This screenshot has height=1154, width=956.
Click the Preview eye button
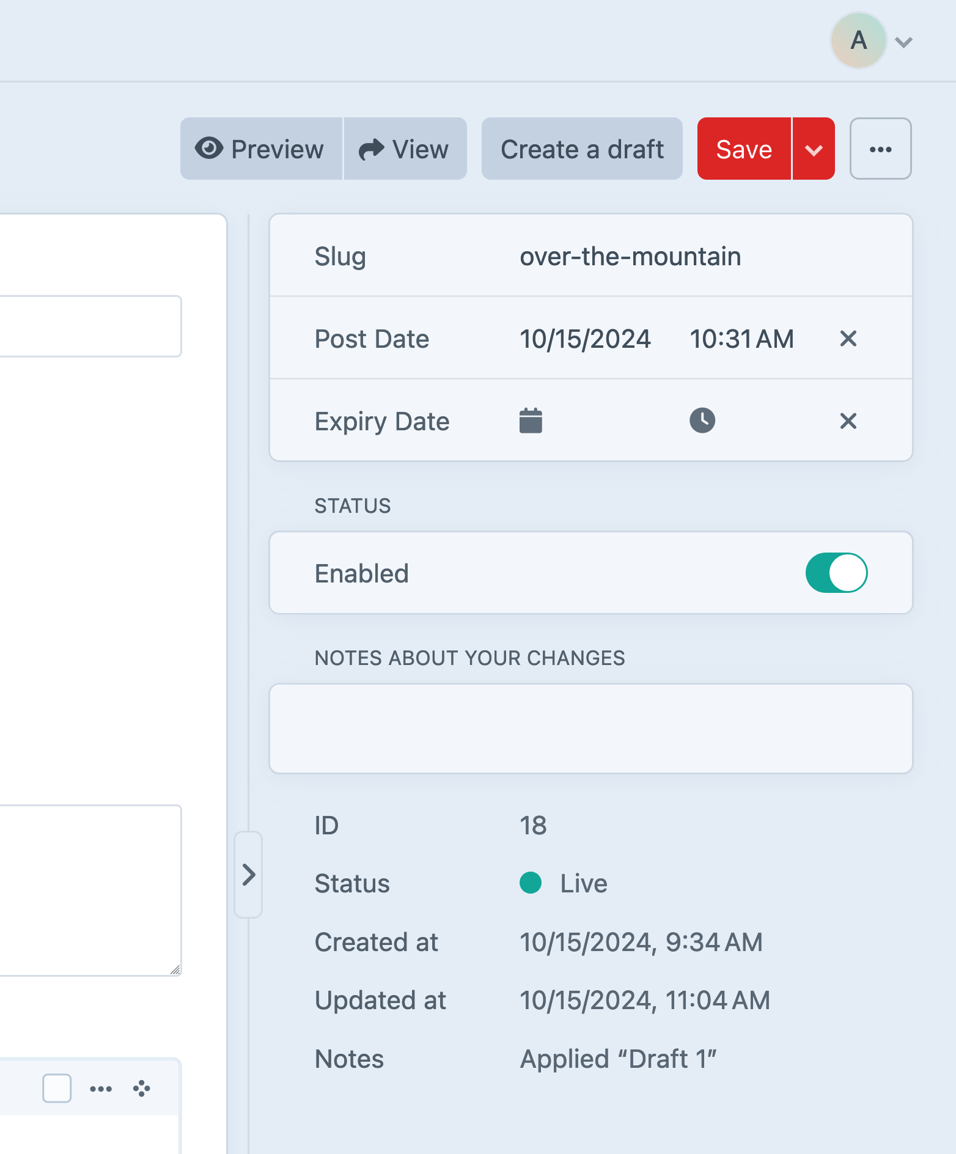coord(261,149)
